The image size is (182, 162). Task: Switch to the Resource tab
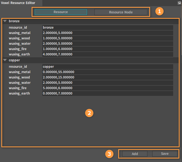(61, 12)
